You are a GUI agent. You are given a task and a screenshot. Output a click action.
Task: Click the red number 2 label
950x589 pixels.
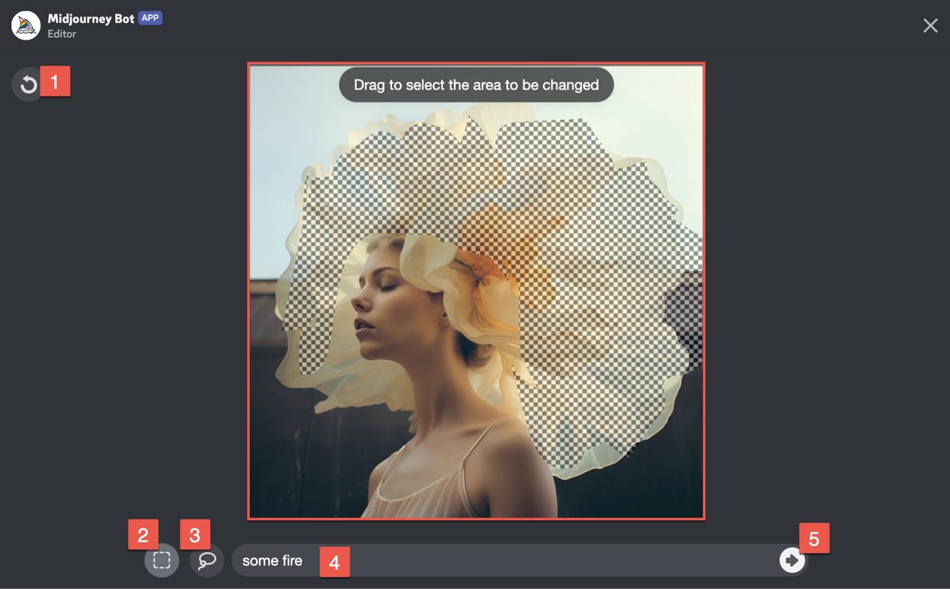(x=143, y=535)
